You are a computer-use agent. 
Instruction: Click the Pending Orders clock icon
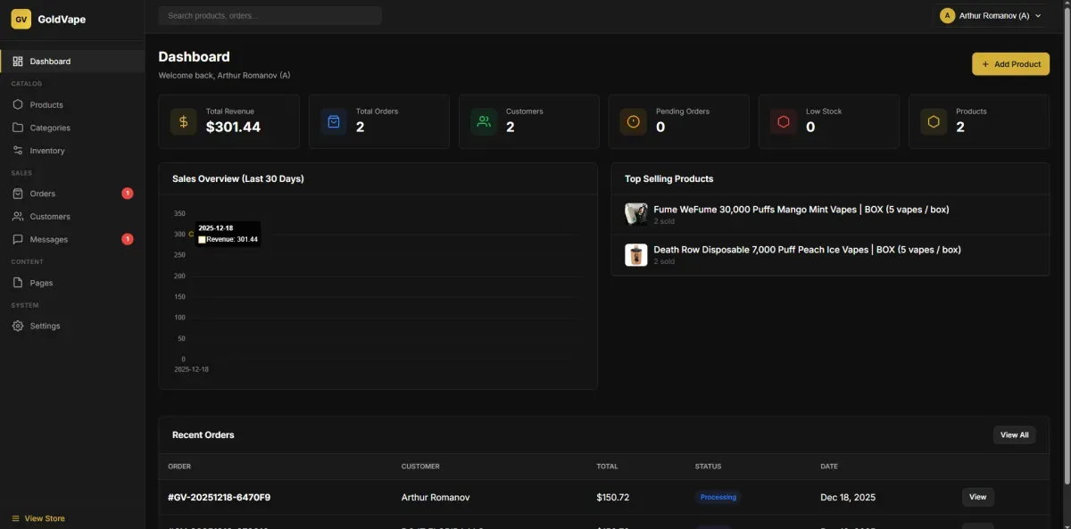point(634,121)
